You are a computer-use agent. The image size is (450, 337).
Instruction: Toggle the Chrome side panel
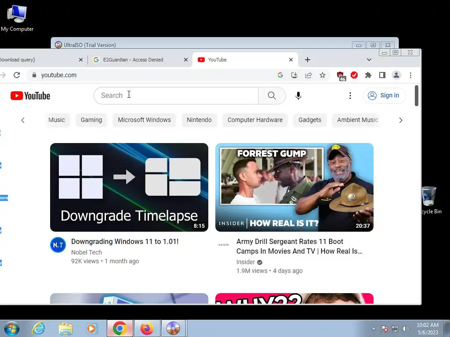382,75
